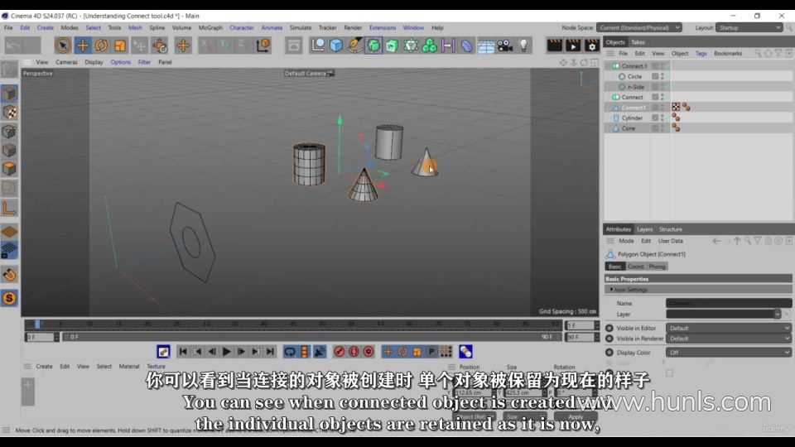Open the Floor environment icon
This screenshot has width=795, height=447.
[x=486, y=46]
